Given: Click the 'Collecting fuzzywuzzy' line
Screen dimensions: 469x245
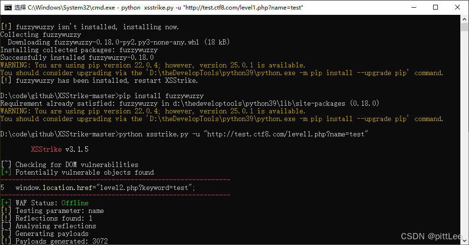Looking at the screenshot, I should [41, 34].
